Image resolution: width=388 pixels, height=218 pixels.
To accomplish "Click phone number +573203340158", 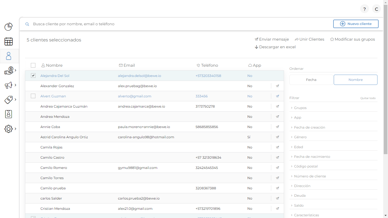I will (208, 76).
